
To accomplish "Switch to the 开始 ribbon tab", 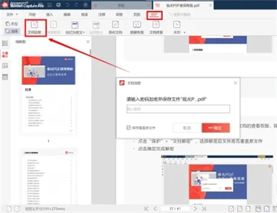I will (32, 14).
